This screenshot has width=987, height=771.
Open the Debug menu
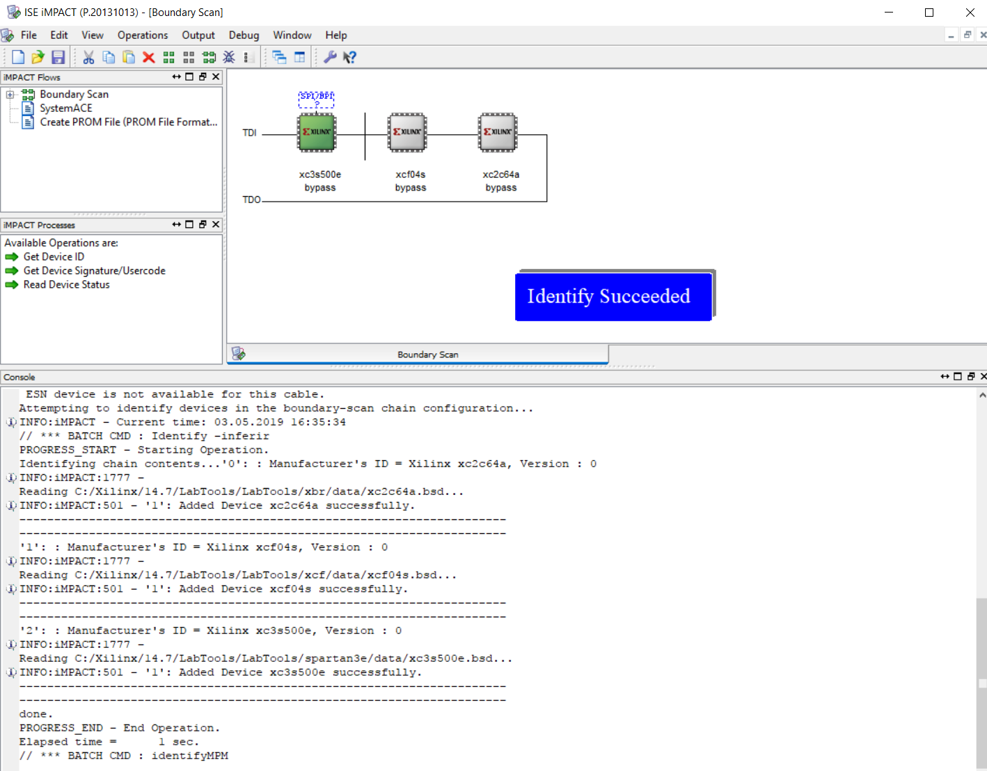(244, 35)
